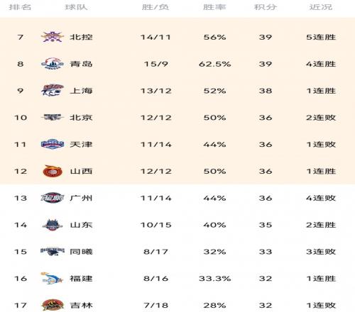This screenshot has width=355, height=312.
Task: Select the 上海 shark logo
Action: 53,90
